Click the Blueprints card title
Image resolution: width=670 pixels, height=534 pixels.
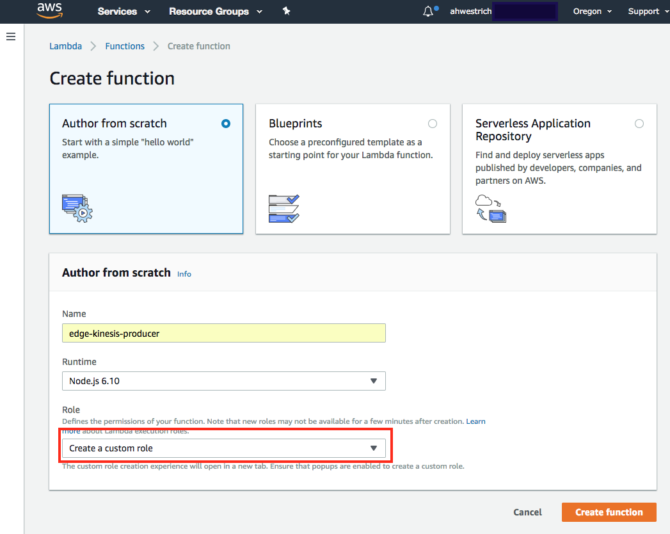point(295,124)
